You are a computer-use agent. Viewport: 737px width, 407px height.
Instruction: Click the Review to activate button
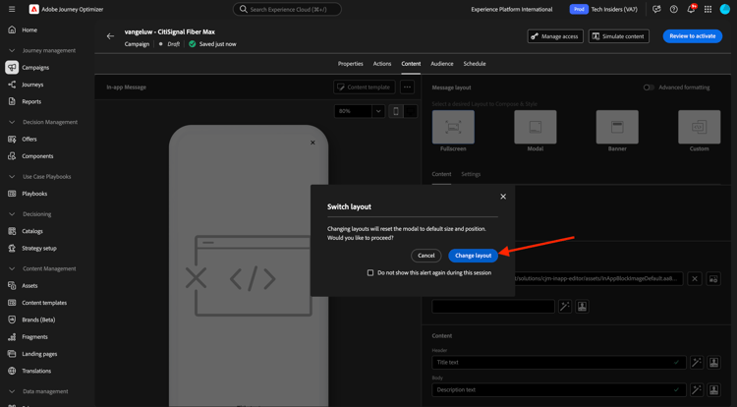pyautogui.click(x=693, y=36)
